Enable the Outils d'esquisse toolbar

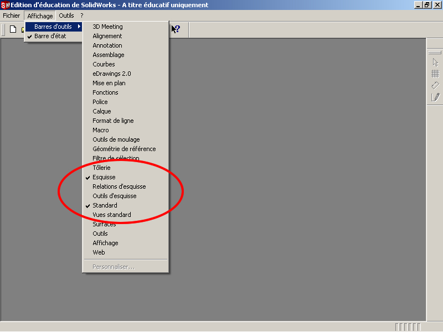126,196
